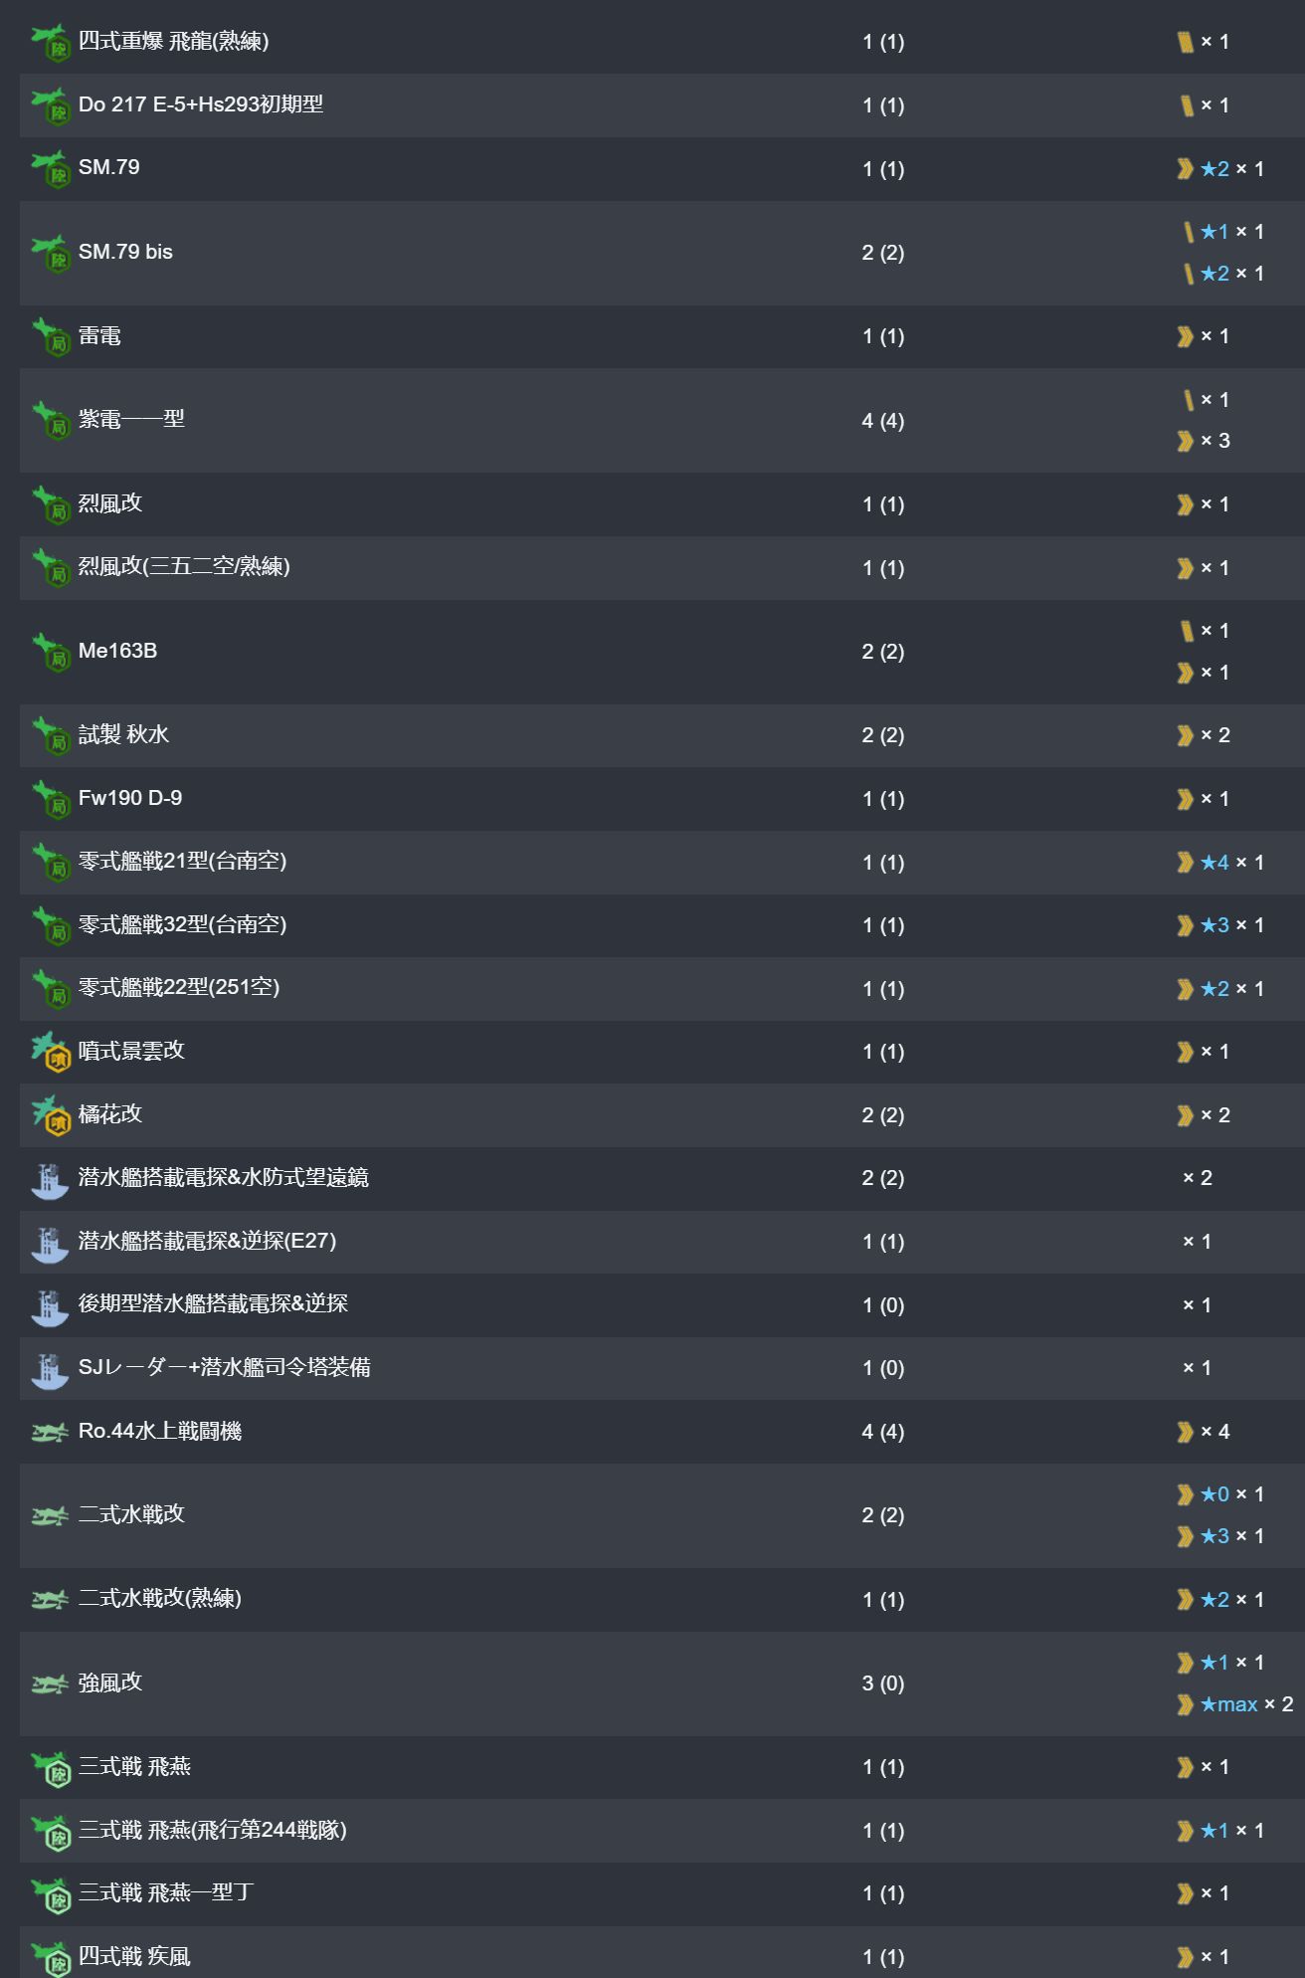Select the SJレーダー+潜水艦司令塔装備 row name
1305x1978 pixels.
coord(224,1367)
